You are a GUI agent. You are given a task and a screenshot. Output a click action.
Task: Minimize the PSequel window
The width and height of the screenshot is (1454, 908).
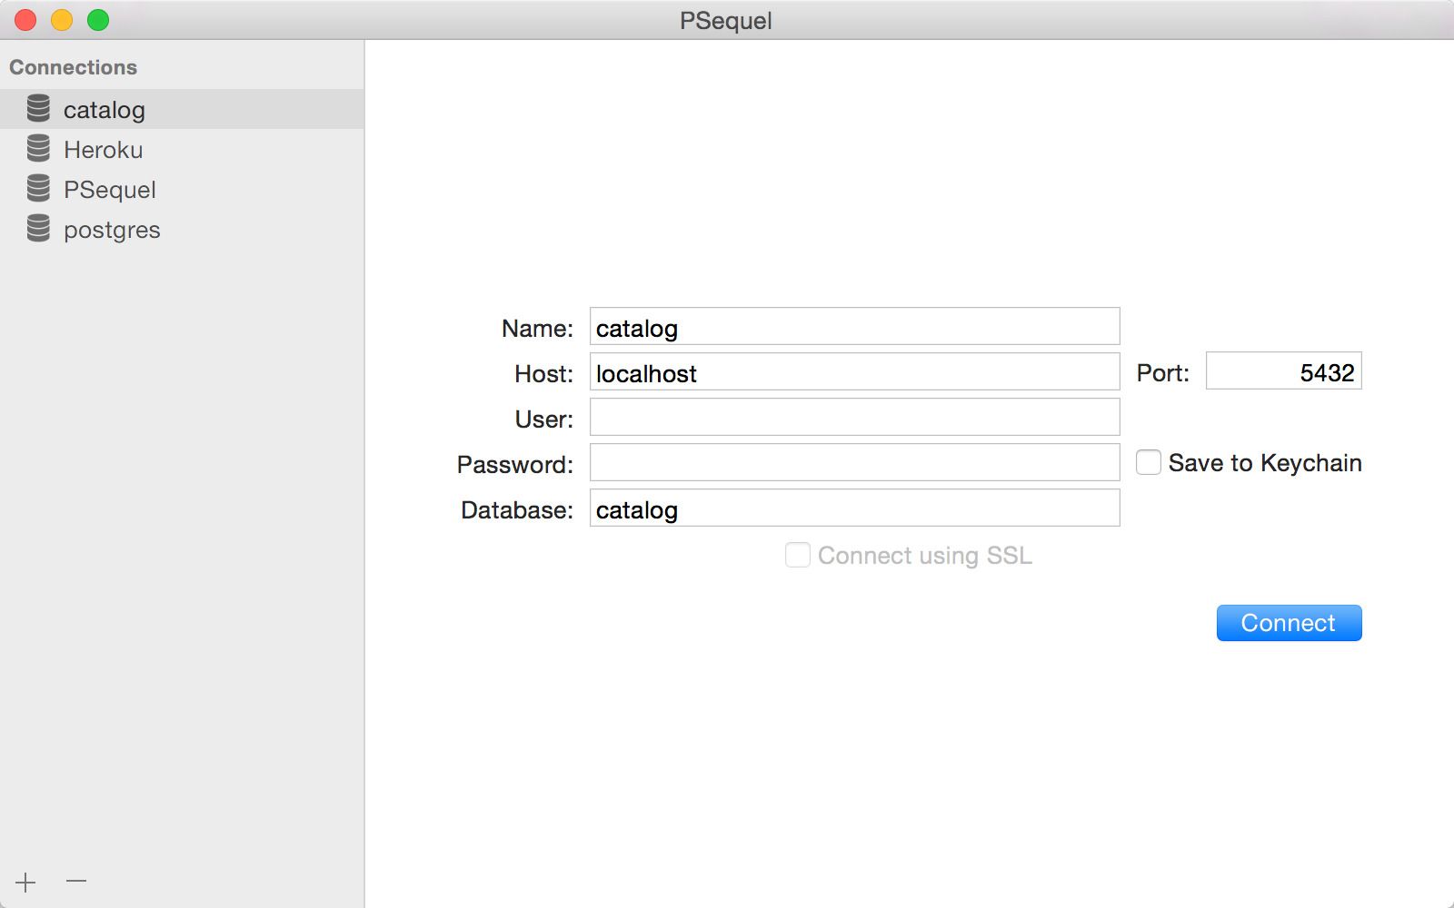pyautogui.click(x=62, y=19)
